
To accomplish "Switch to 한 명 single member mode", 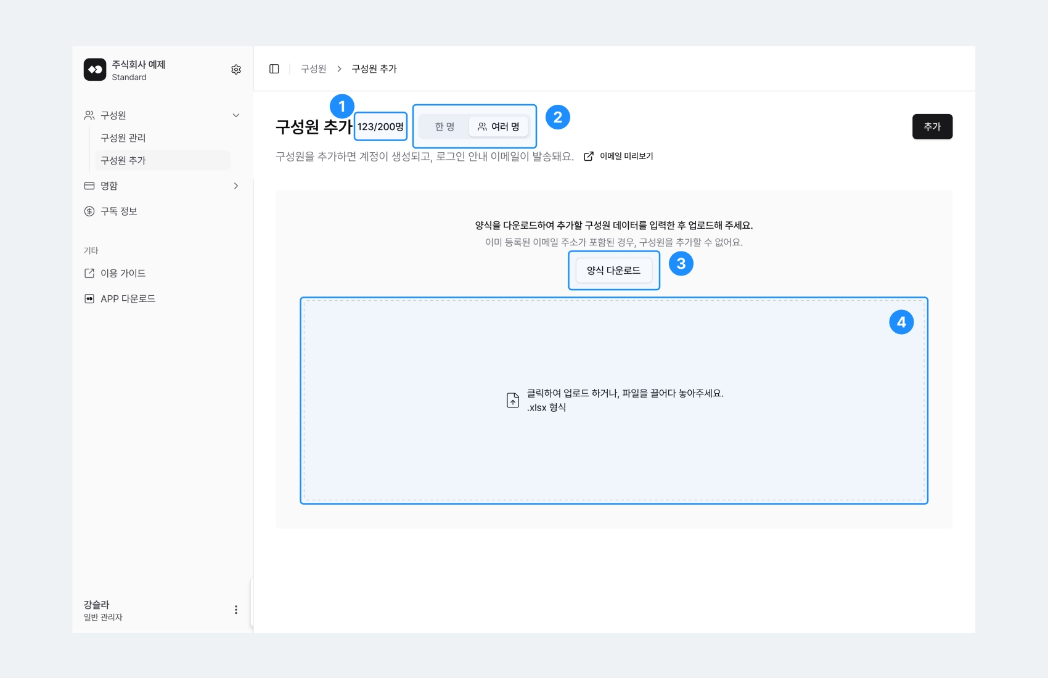I will click(444, 127).
